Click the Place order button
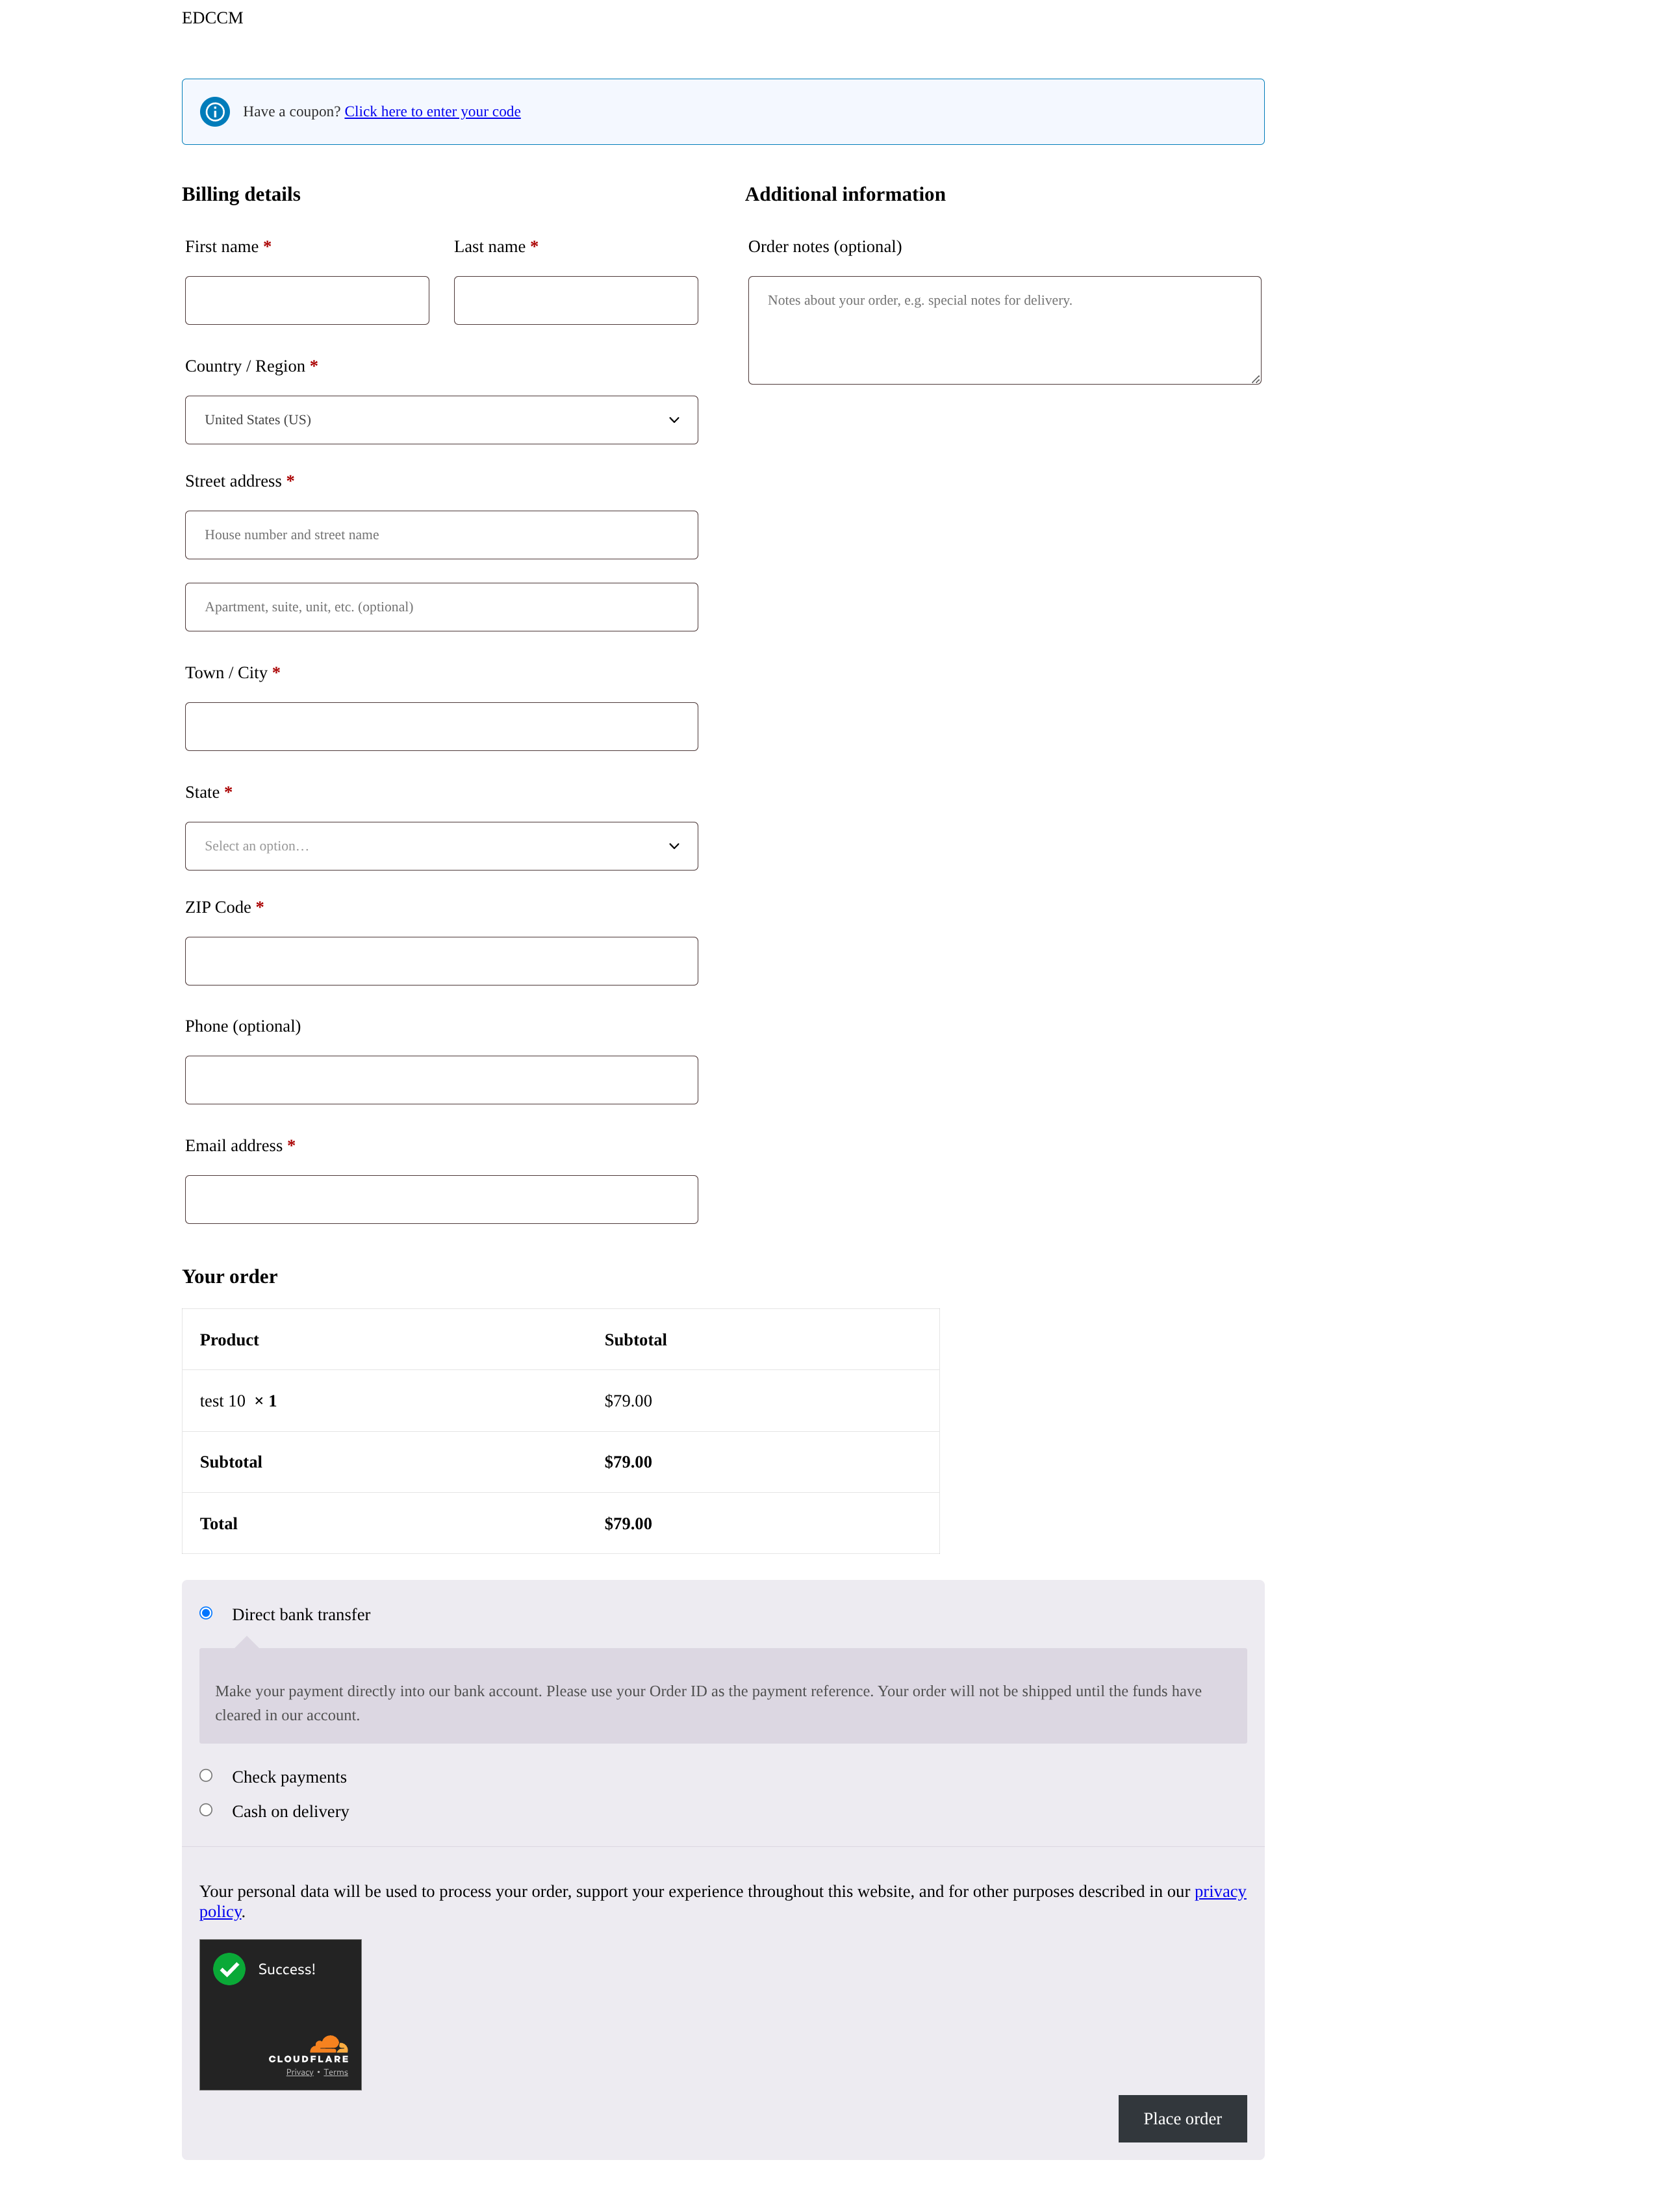 point(1183,2118)
